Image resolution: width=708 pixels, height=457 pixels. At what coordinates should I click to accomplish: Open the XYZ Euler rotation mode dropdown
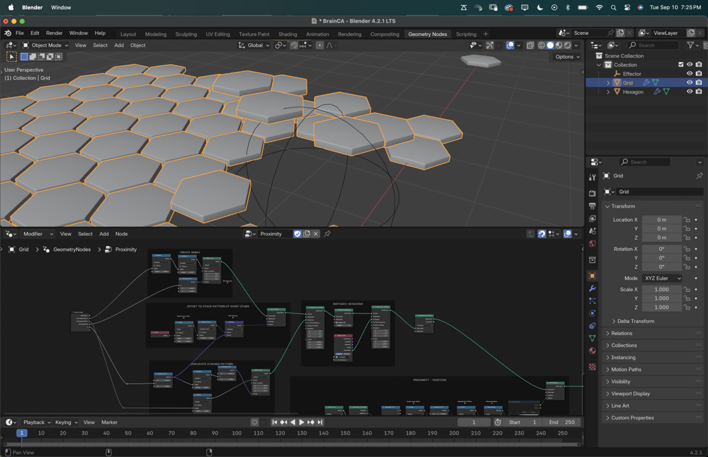(662, 279)
